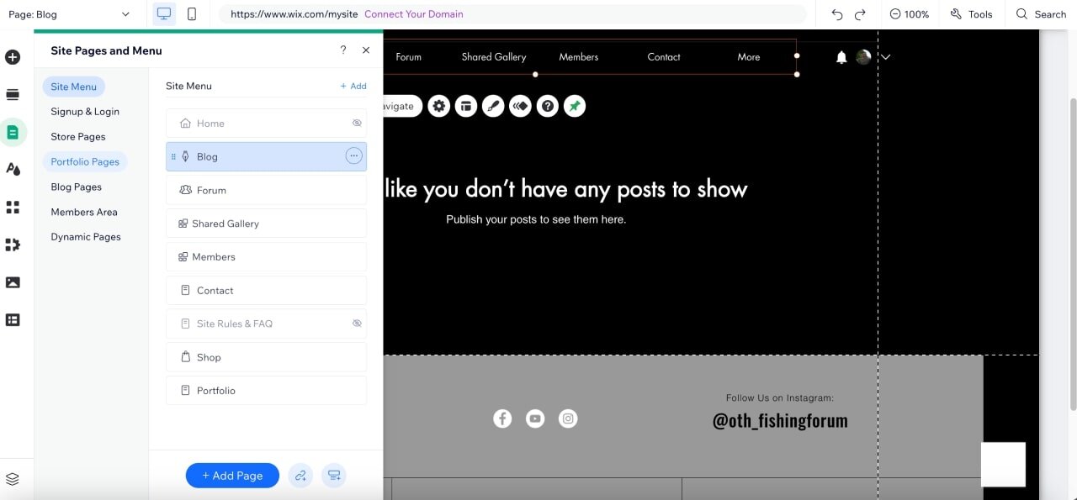Select the Members page in list
The image size is (1077, 500).
coord(266,257)
